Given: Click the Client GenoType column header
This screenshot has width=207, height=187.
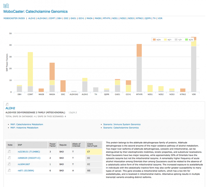Looking at the screenshot, I should pos(94,145).
